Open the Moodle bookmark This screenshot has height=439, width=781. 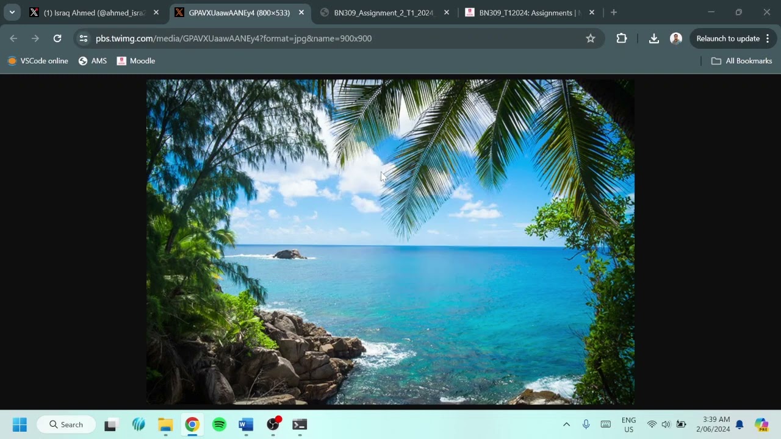tap(136, 61)
